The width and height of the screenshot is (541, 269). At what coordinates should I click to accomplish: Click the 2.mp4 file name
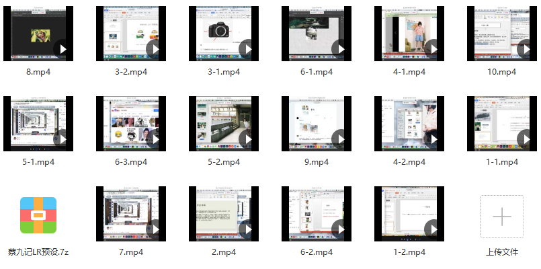224,252
